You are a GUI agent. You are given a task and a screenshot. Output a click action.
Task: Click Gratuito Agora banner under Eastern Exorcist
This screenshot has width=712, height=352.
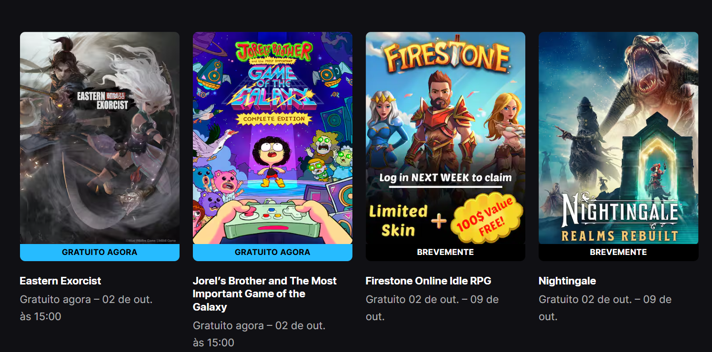(100, 252)
